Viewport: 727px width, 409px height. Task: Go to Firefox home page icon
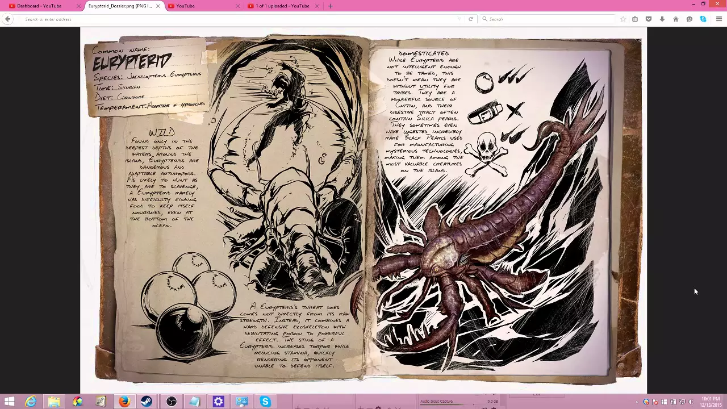coord(676,19)
